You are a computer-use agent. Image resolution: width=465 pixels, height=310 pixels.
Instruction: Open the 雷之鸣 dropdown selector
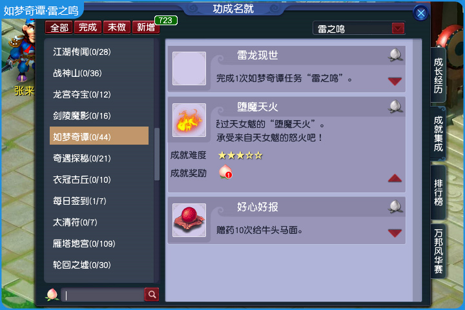pos(398,28)
